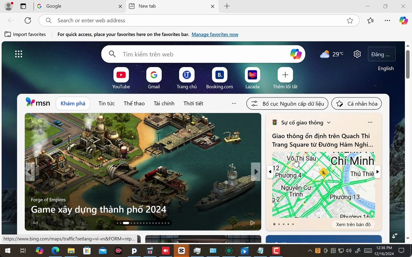The width and height of the screenshot is (412, 257).
Task: Select the Thể thao tab
Action: pos(134,104)
